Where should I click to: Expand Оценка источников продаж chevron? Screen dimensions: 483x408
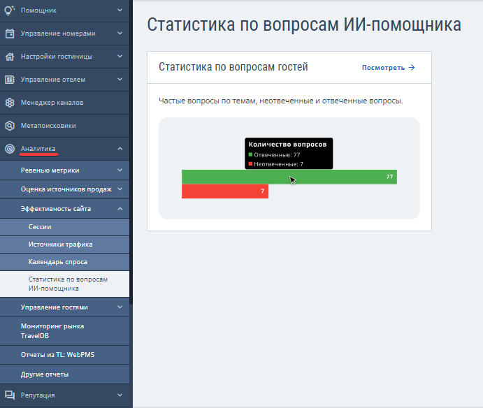(120, 189)
